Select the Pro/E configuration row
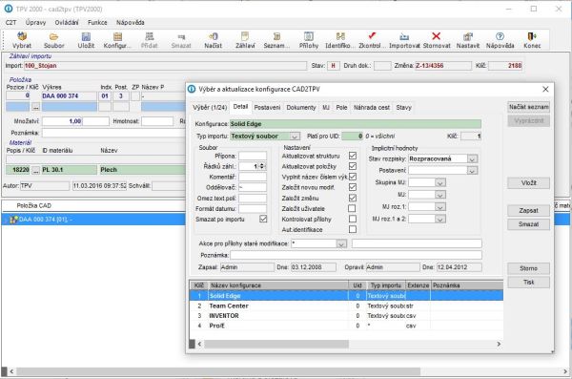Screen dimensions: 572x379 click(x=346, y=326)
